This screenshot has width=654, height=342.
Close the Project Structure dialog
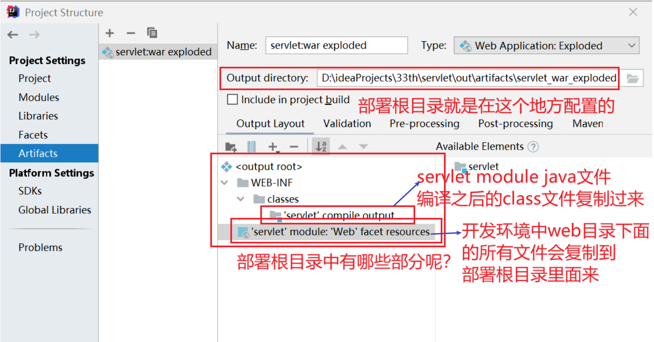633,12
